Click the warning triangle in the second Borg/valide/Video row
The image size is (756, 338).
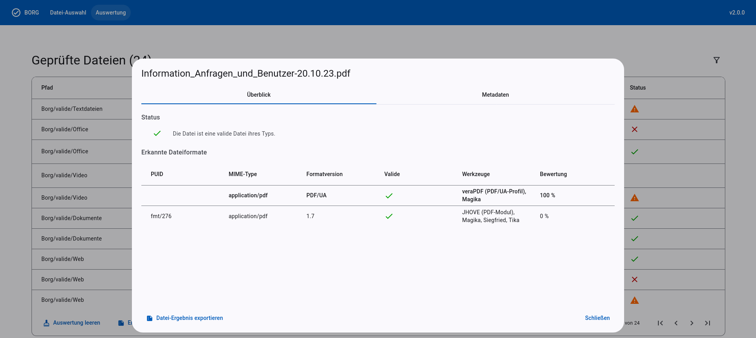coord(635,198)
